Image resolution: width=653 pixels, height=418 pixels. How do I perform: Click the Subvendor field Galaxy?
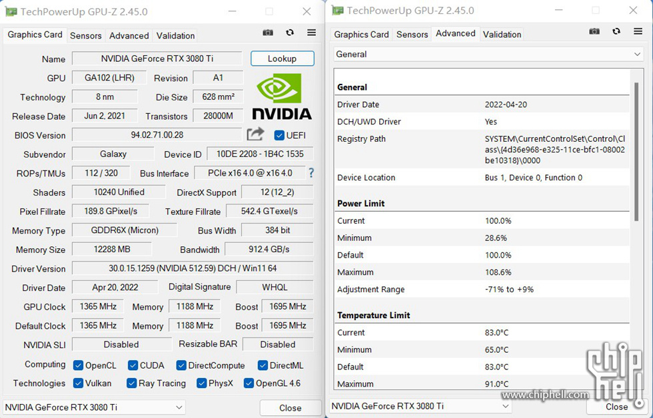click(113, 154)
